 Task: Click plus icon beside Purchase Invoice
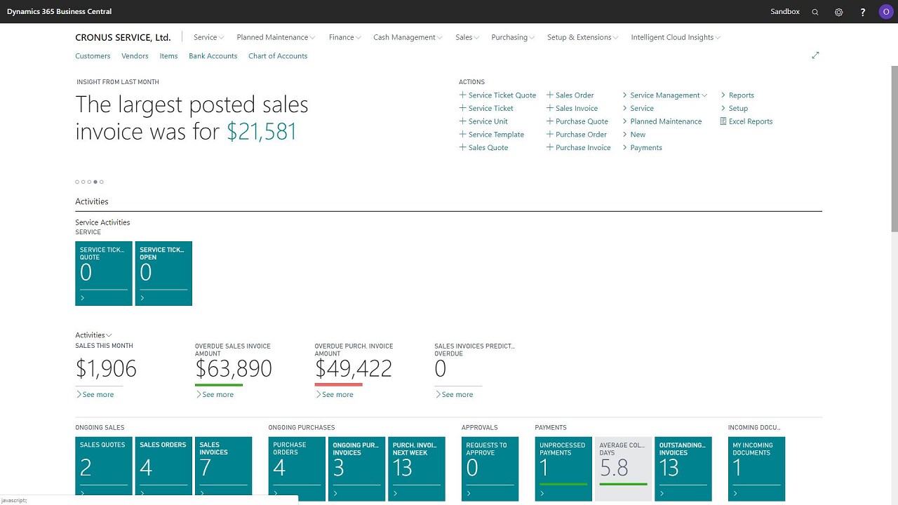click(550, 147)
